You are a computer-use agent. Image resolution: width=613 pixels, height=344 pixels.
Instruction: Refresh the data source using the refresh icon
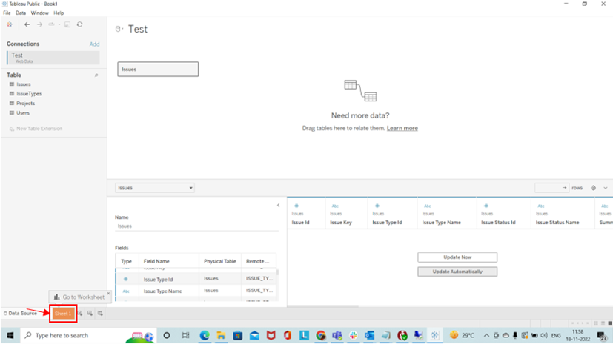click(80, 24)
